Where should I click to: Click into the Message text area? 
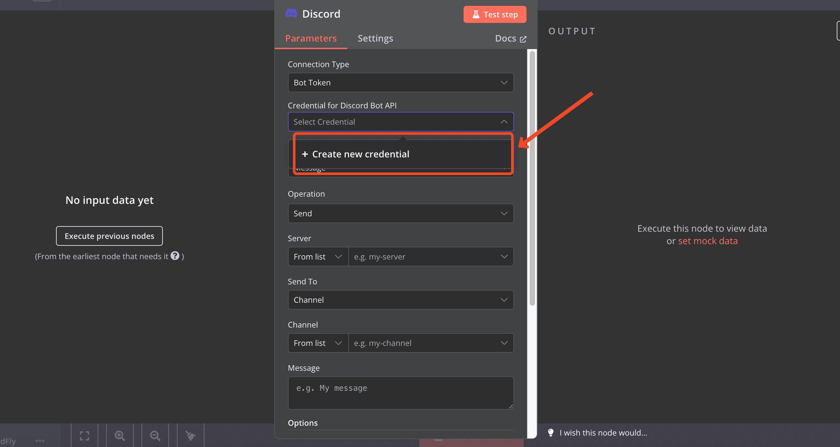tap(401, 393)
